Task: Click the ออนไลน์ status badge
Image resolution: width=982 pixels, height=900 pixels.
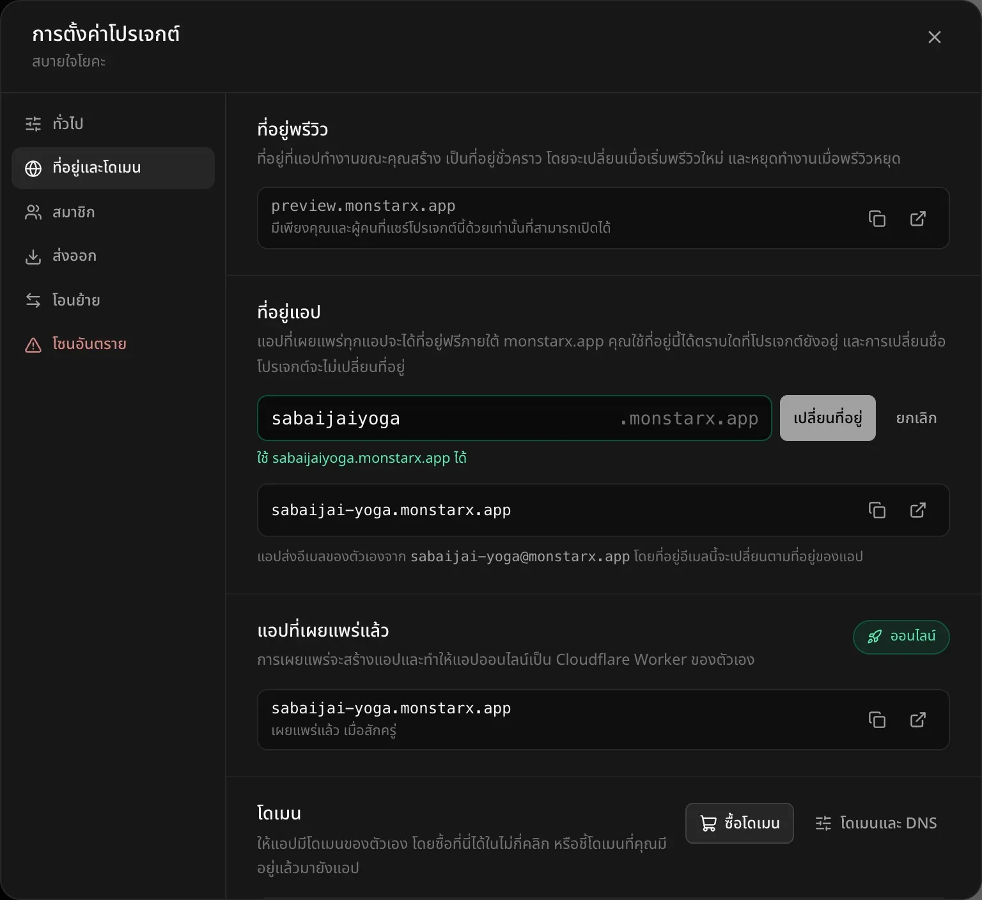Action: click(901, 637)
